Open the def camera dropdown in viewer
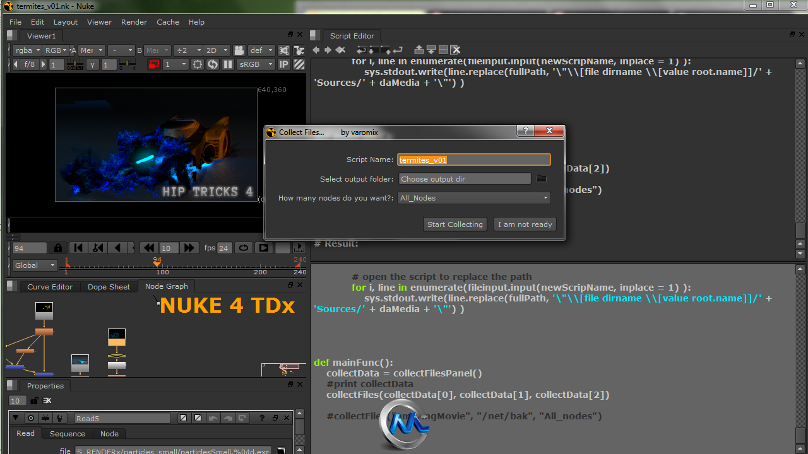This screenshot has height=454, width=808. [x=261, y=50]
